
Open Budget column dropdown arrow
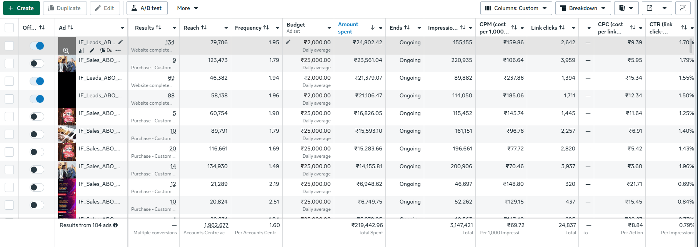tap(329, 28)
